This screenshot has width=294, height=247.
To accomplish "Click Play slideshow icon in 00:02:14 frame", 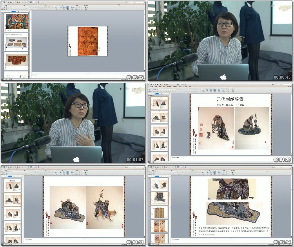I will tap(233, 172).
